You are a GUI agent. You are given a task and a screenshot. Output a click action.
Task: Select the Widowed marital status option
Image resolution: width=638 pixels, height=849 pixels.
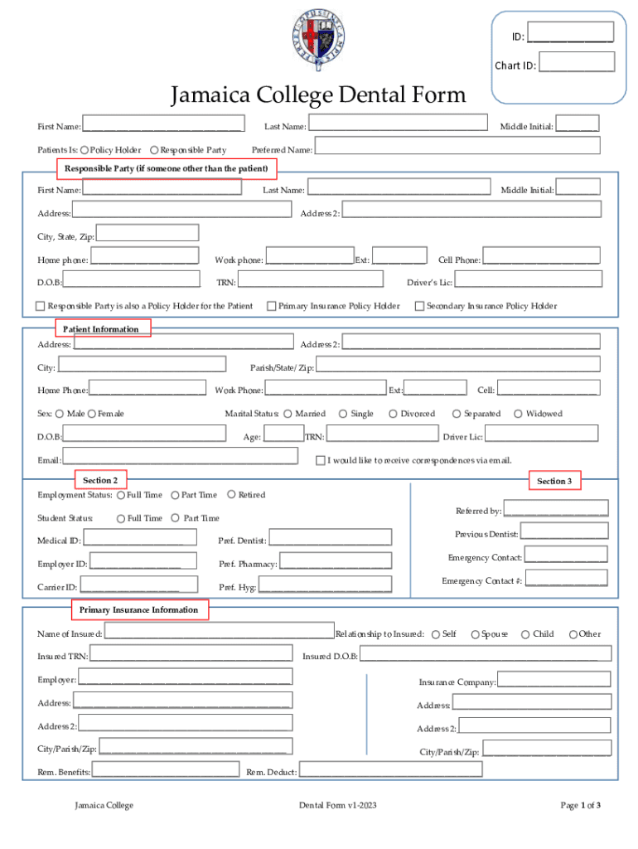(x=519, y=414)
